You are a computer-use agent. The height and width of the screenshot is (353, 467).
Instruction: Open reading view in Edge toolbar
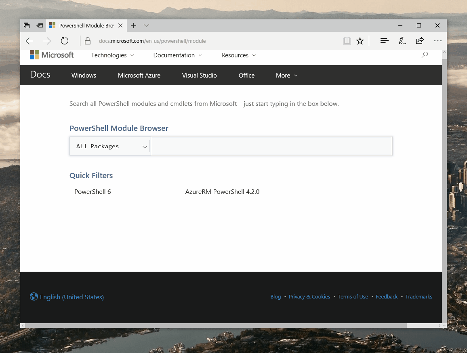tap(347, 41)
